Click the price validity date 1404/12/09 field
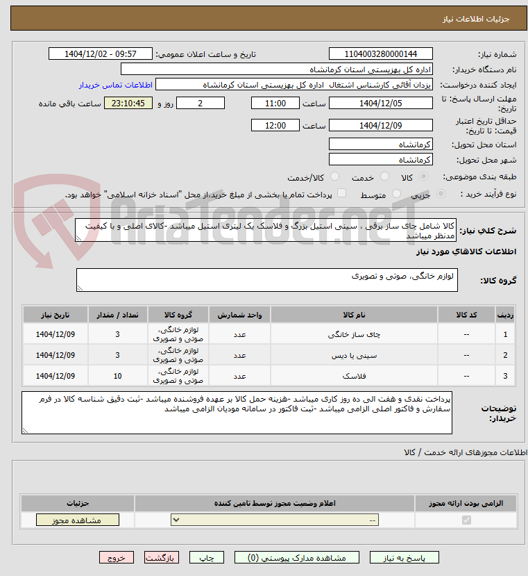528x576 pixels. click(381, 125)
